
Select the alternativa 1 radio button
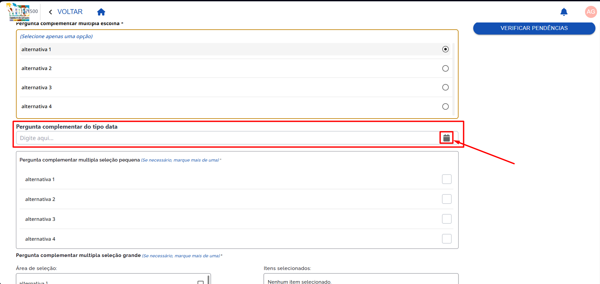pyautogui.click(x=446, y=49)
